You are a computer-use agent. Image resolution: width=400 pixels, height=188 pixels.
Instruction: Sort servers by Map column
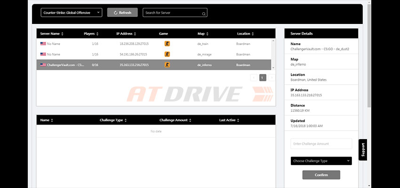(203, 34)
